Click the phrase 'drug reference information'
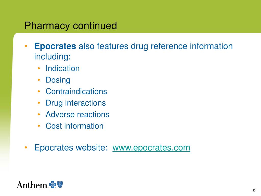261x196 pixels. point(181,46)
